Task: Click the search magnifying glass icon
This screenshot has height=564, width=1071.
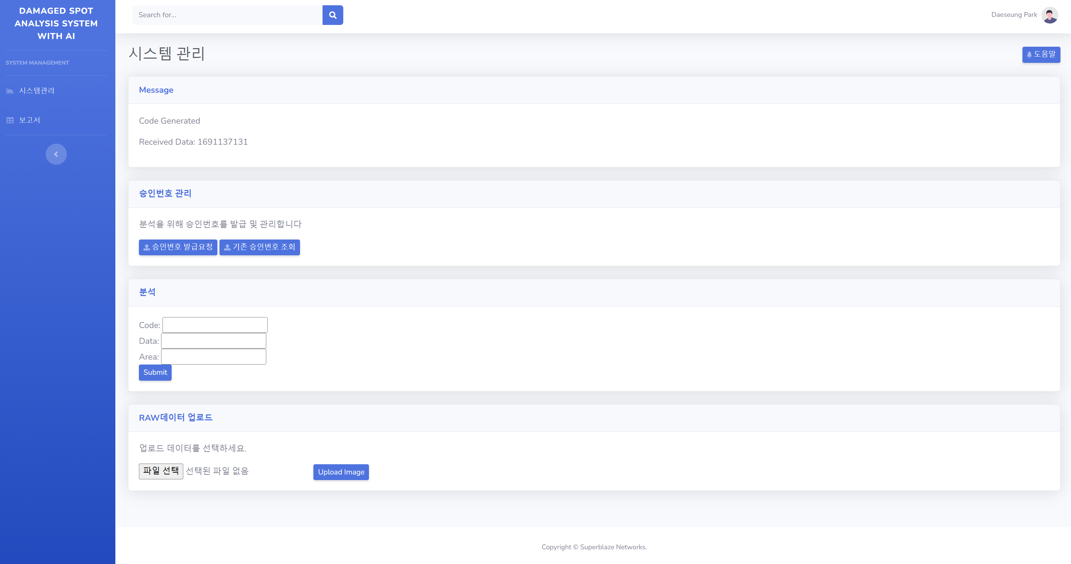Action: (332, 15)
